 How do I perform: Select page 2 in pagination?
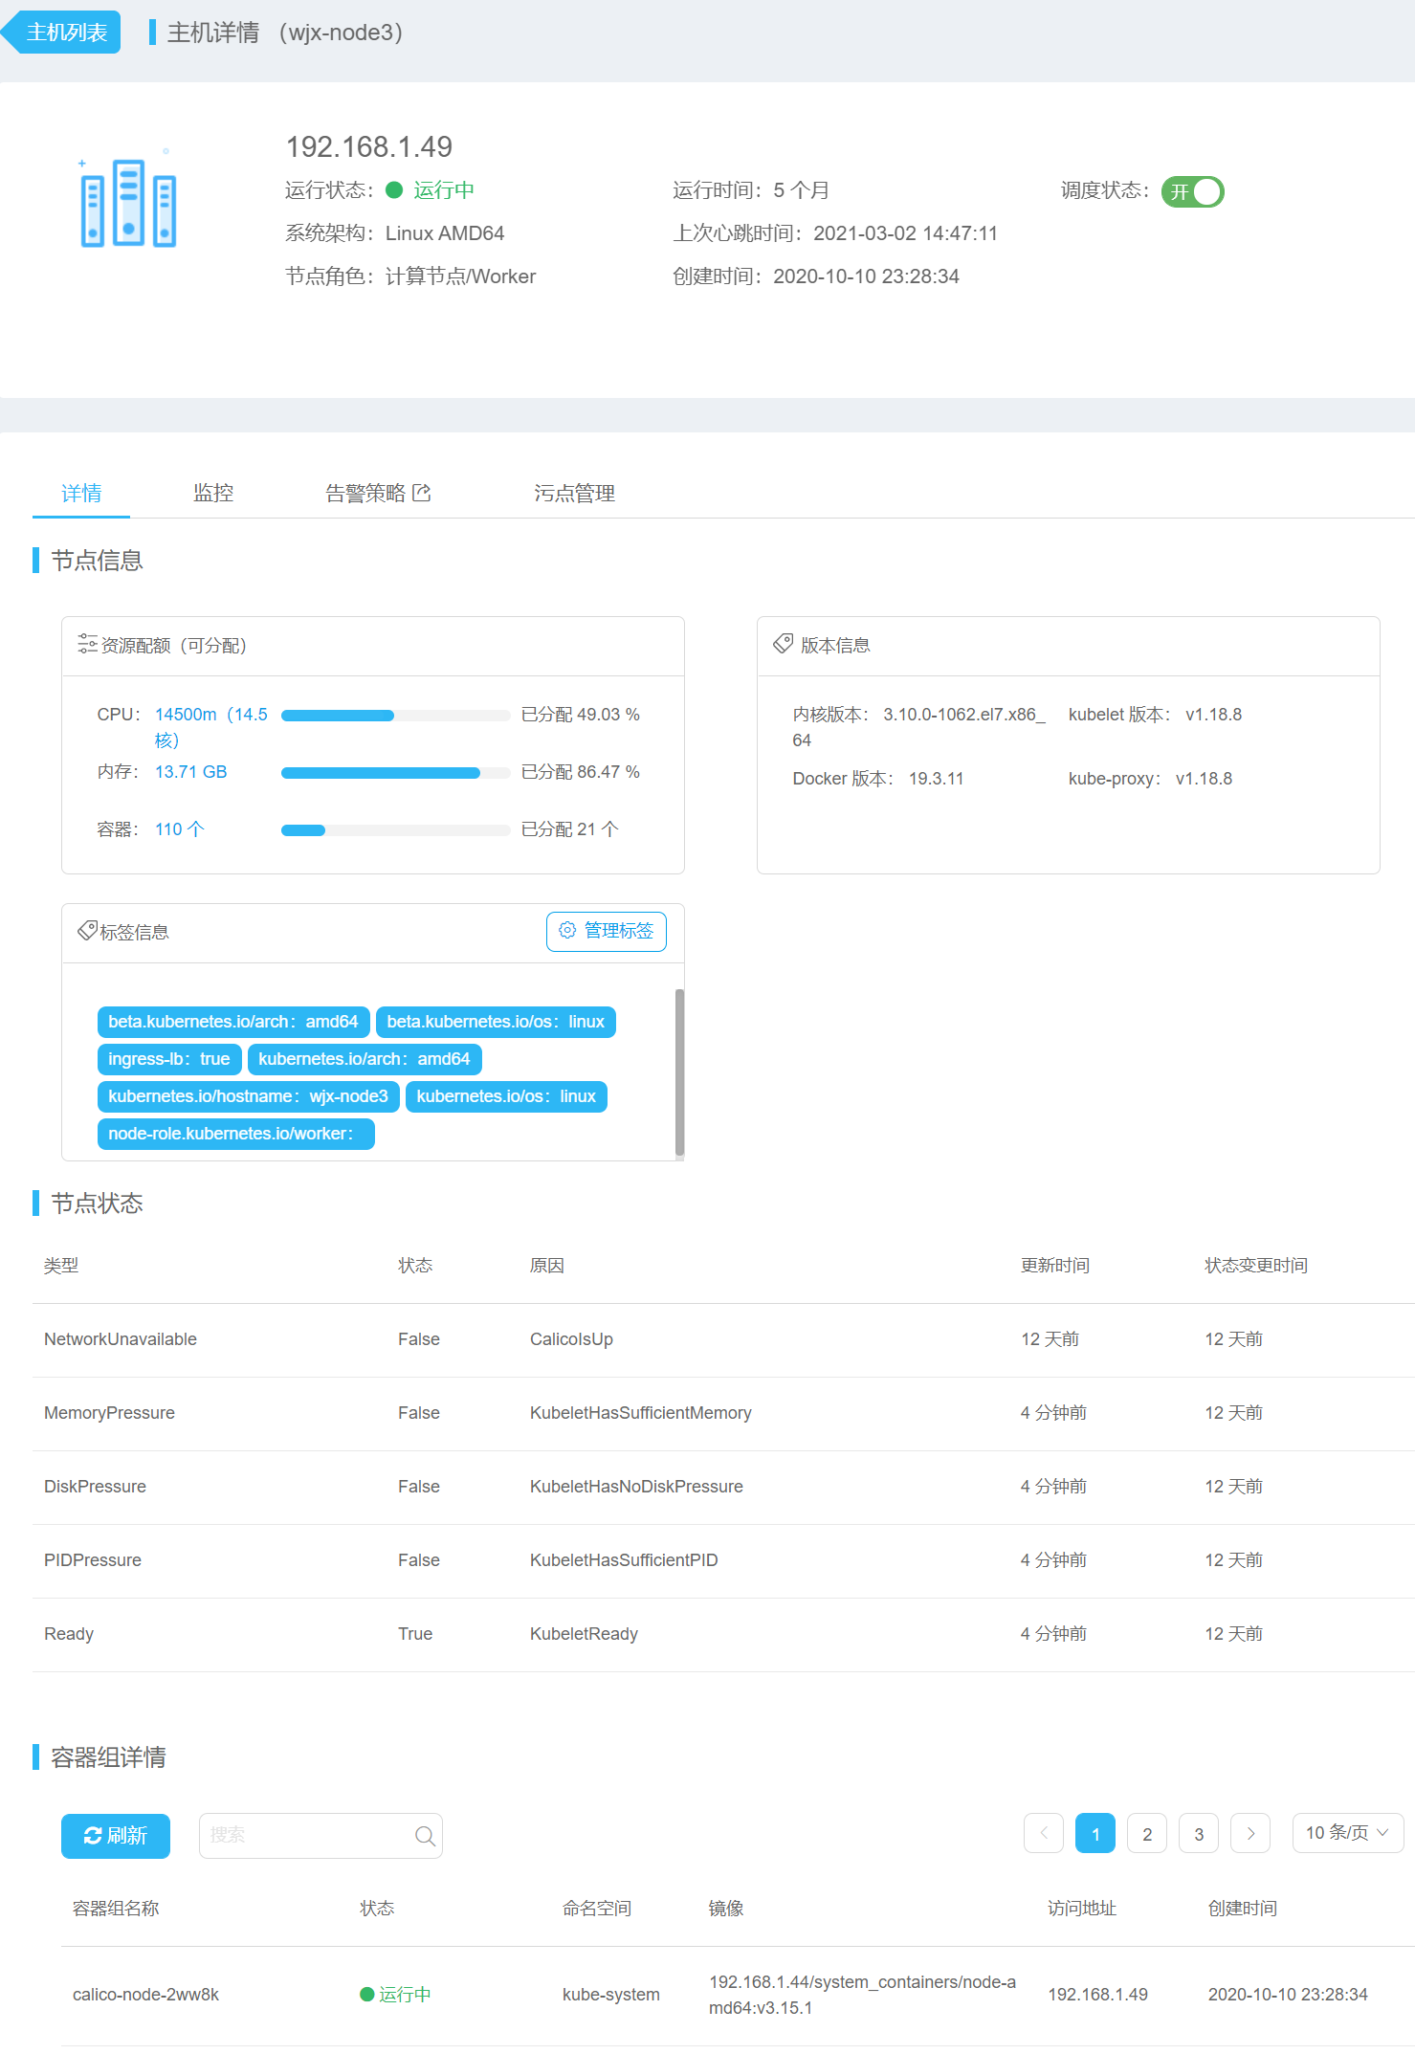(1146, 1833)
